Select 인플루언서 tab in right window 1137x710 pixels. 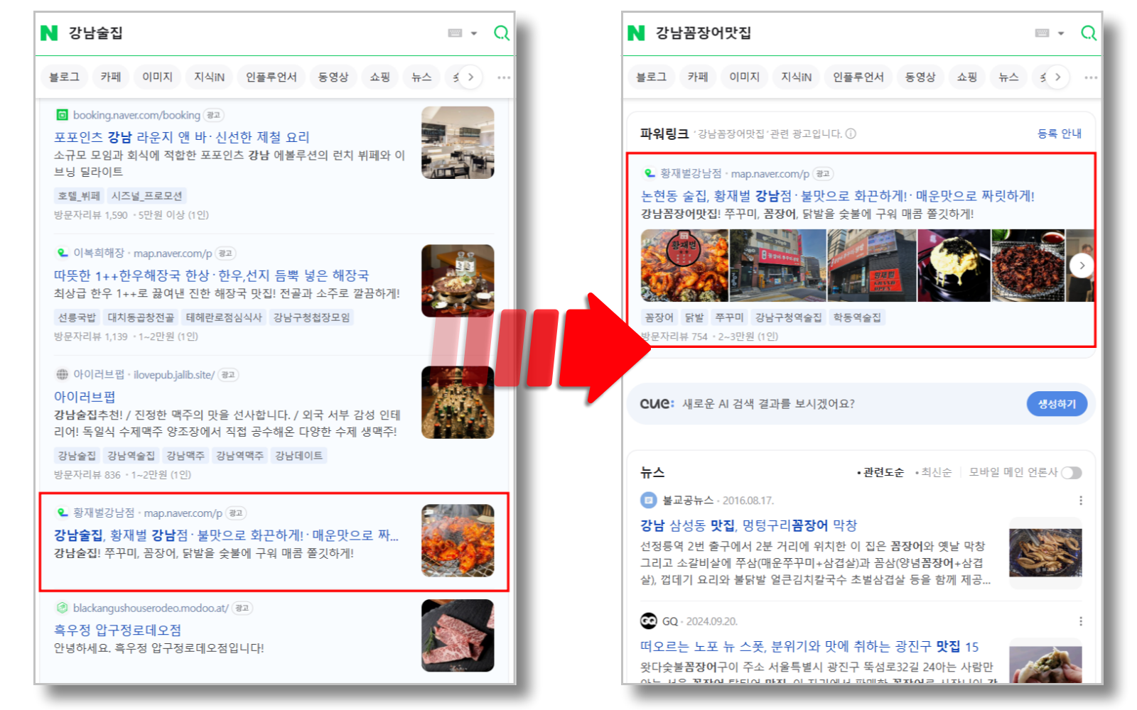[858, 77]
